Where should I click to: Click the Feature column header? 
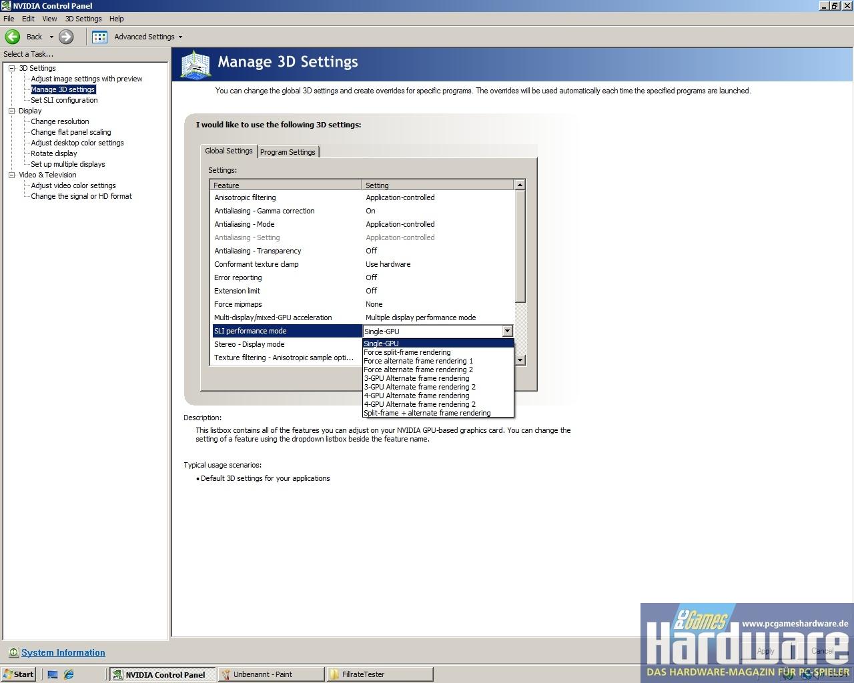pos(286,185)
